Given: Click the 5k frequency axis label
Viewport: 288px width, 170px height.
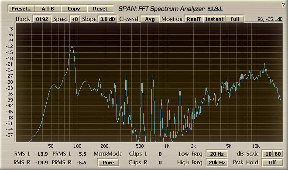Looking at the screenshot, I should [x=229, y=146].
